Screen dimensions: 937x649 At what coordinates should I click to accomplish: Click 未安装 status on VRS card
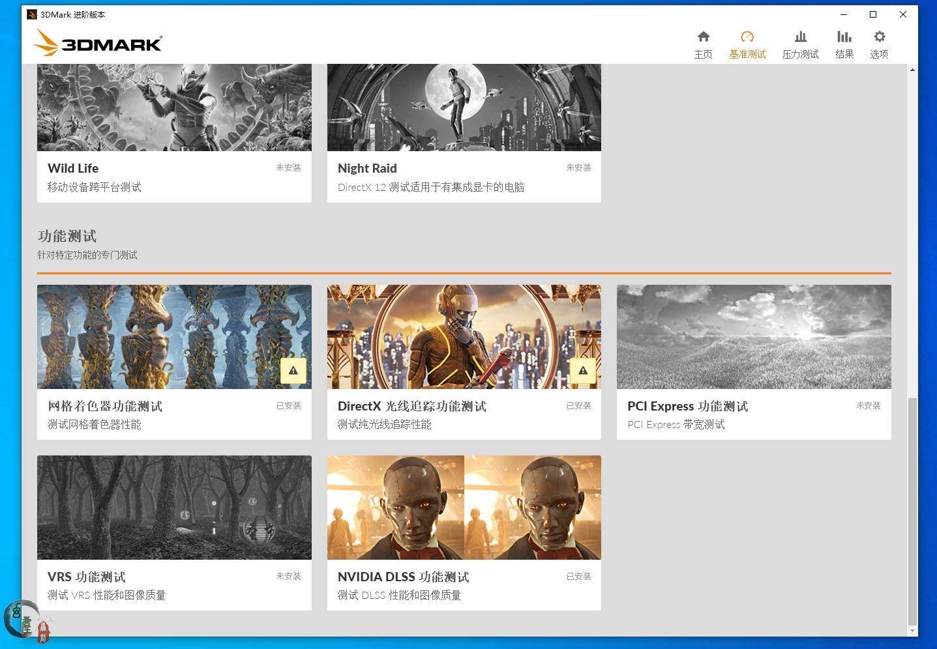coord(288,576)
